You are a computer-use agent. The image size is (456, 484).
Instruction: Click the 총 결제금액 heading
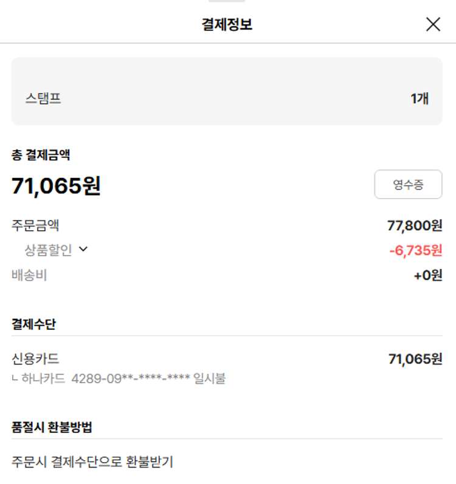point(41,155)
